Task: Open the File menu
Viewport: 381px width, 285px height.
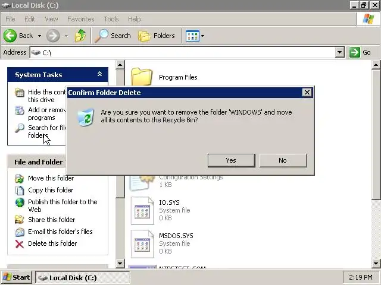Action: click(x=10, y=19)
